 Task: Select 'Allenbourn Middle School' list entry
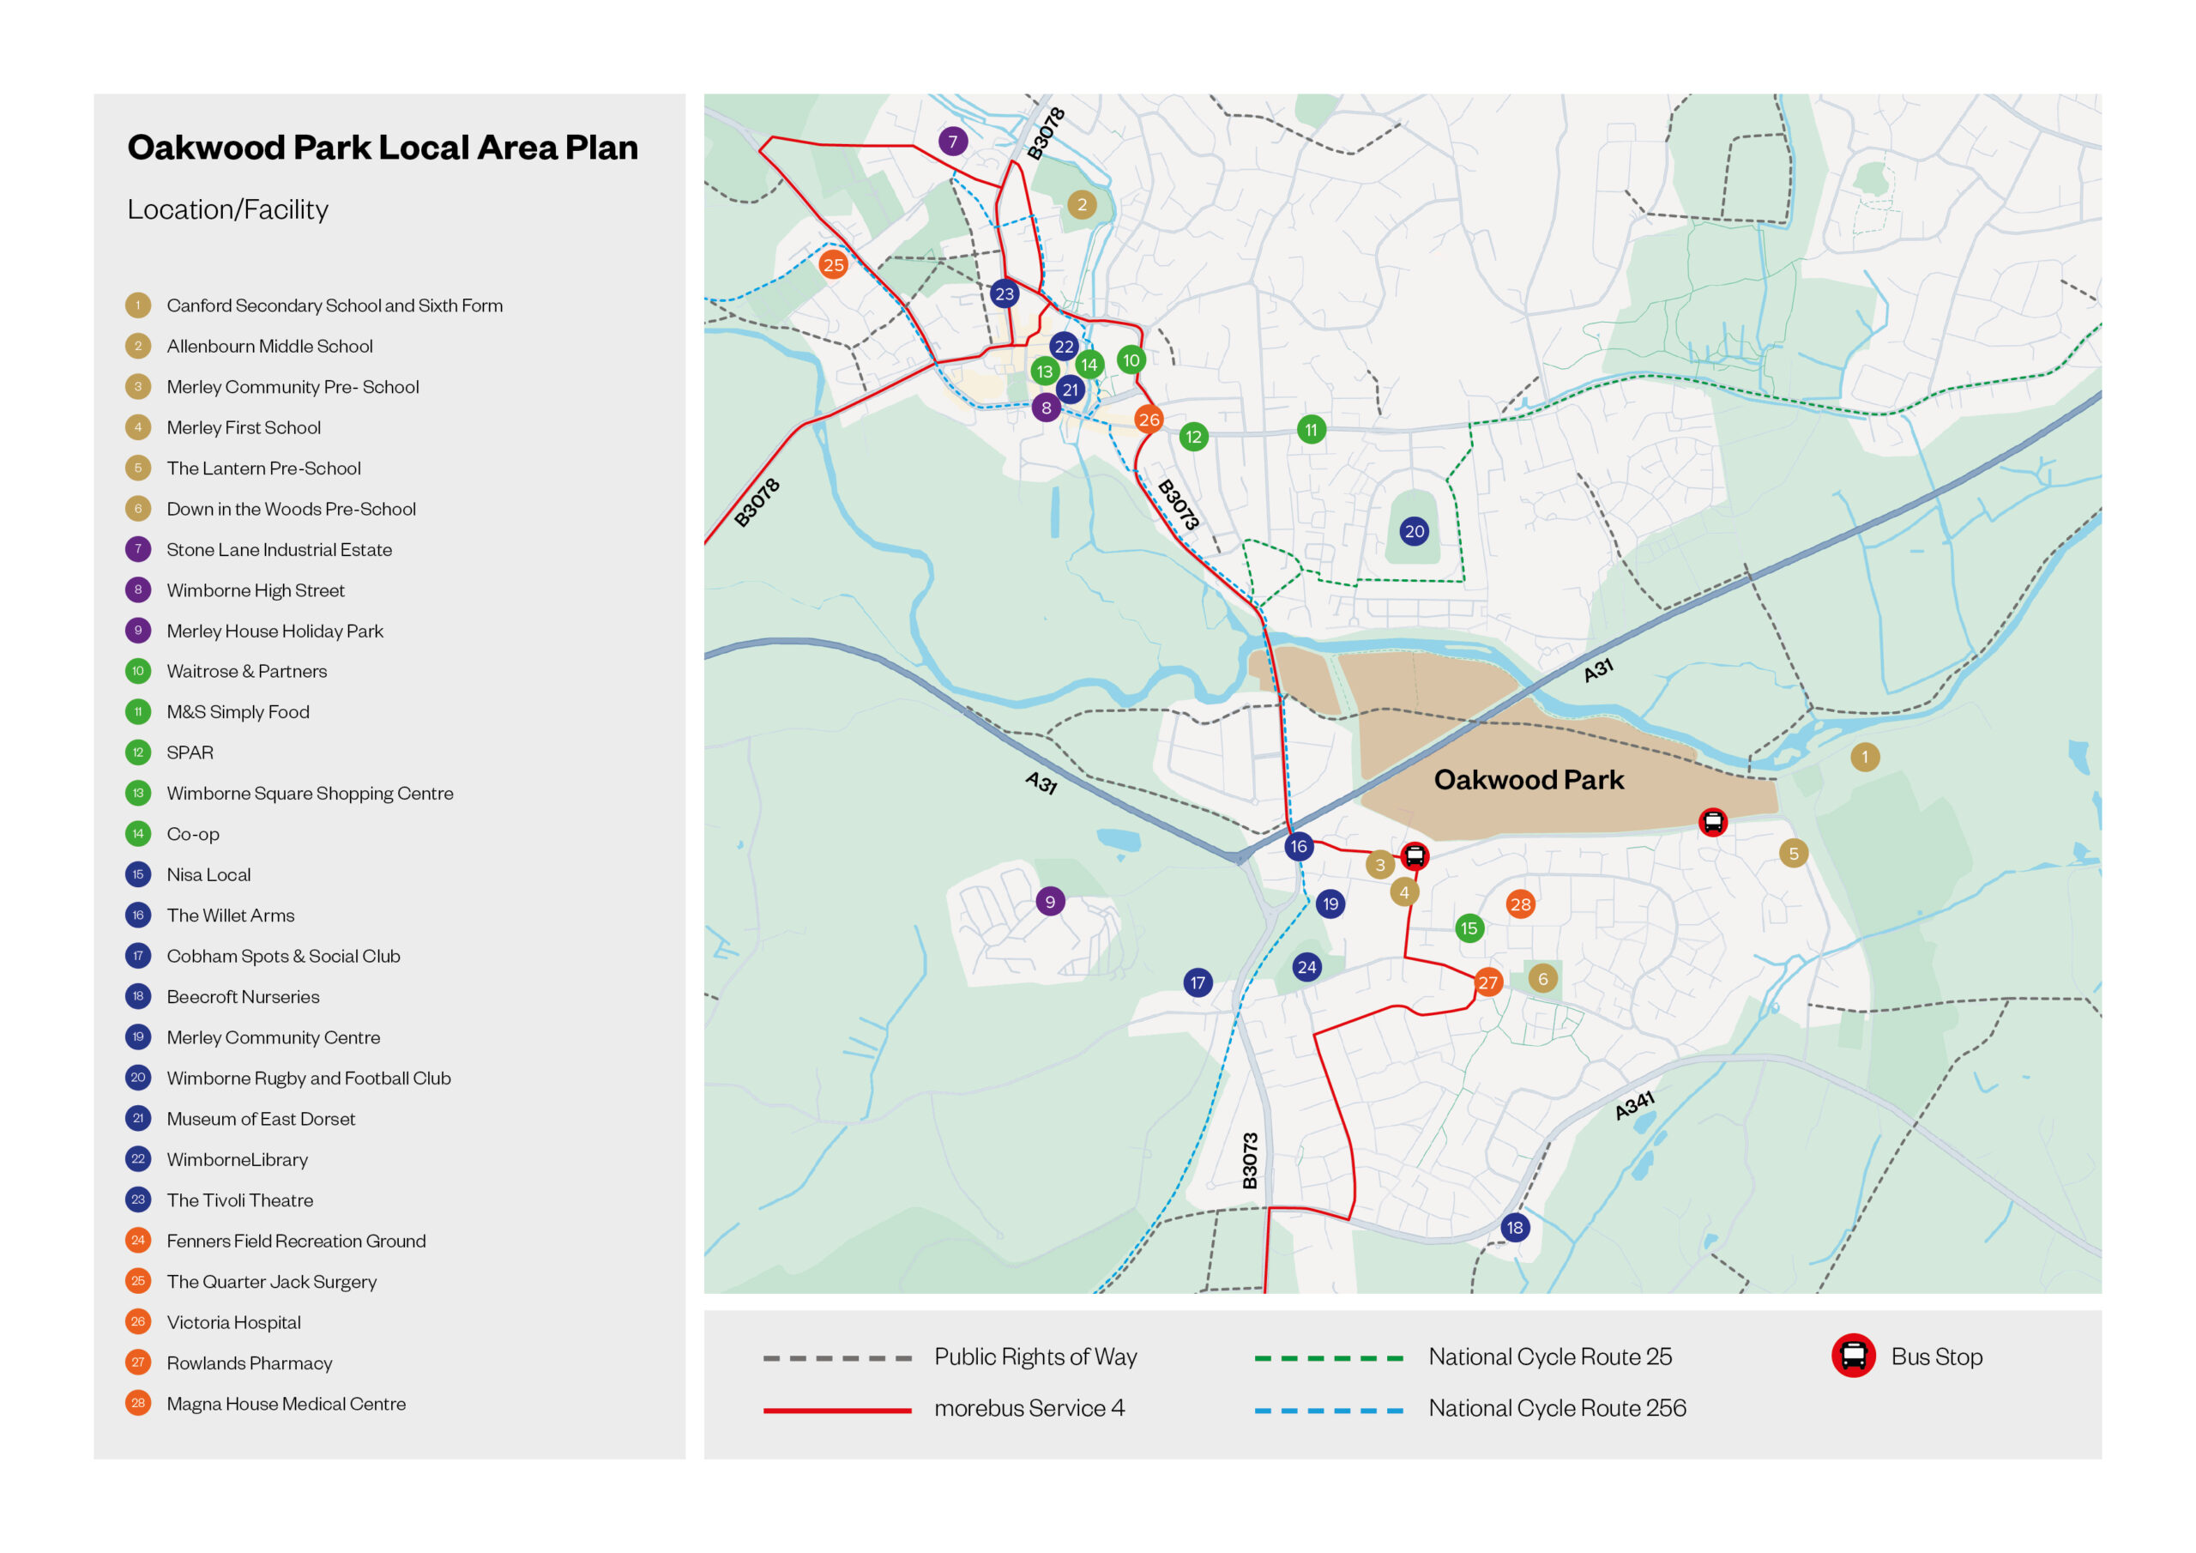pos(269,347)
